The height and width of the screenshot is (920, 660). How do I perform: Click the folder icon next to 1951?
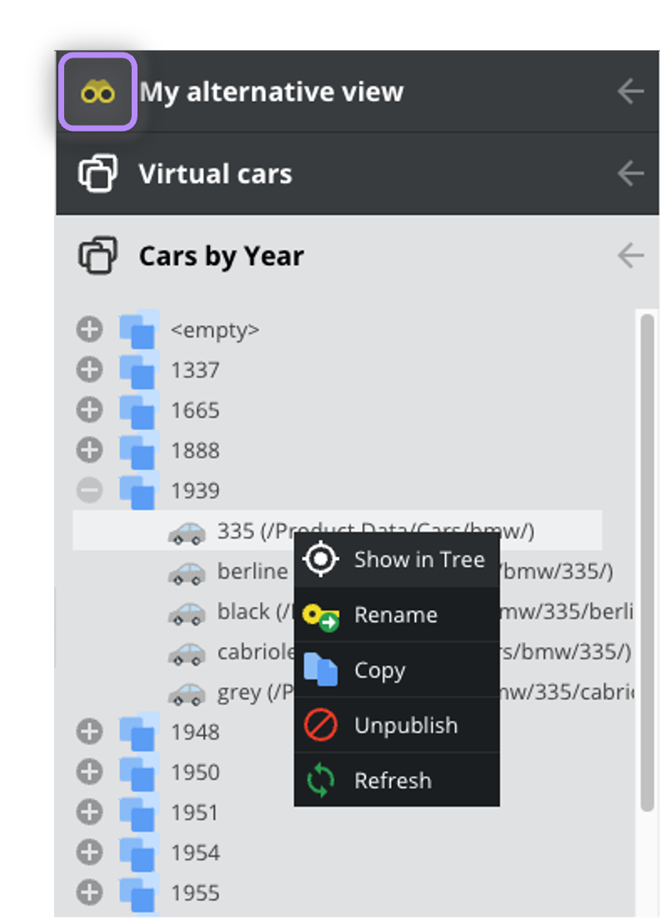[139, 812]
